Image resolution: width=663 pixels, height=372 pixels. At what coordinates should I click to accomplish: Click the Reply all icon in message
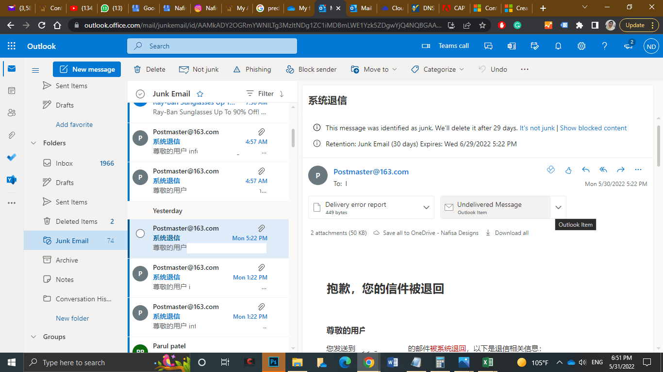point(603,170)
